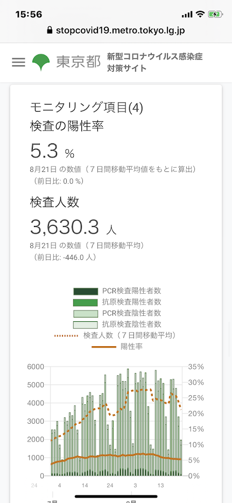The height and width of the screenshot is (503, 232).
Task: Toggle the 陽性率 solid line legend
Action: click(117, 347)
